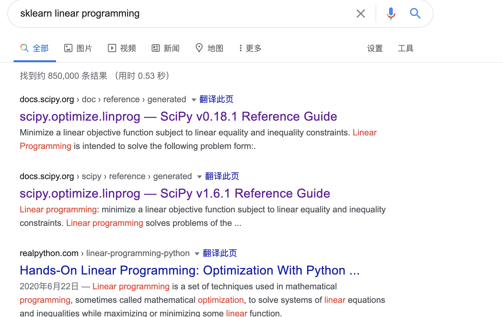503x317 pixels.
Task: Click 翻译此页 next to the first result
Action: click(x=216, y=99)
